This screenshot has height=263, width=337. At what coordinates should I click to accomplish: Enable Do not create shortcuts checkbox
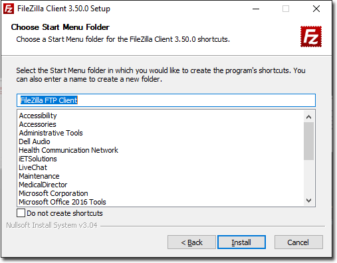(x=21, y=213)
